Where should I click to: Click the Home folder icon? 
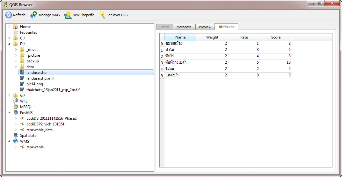click(16, 27)
